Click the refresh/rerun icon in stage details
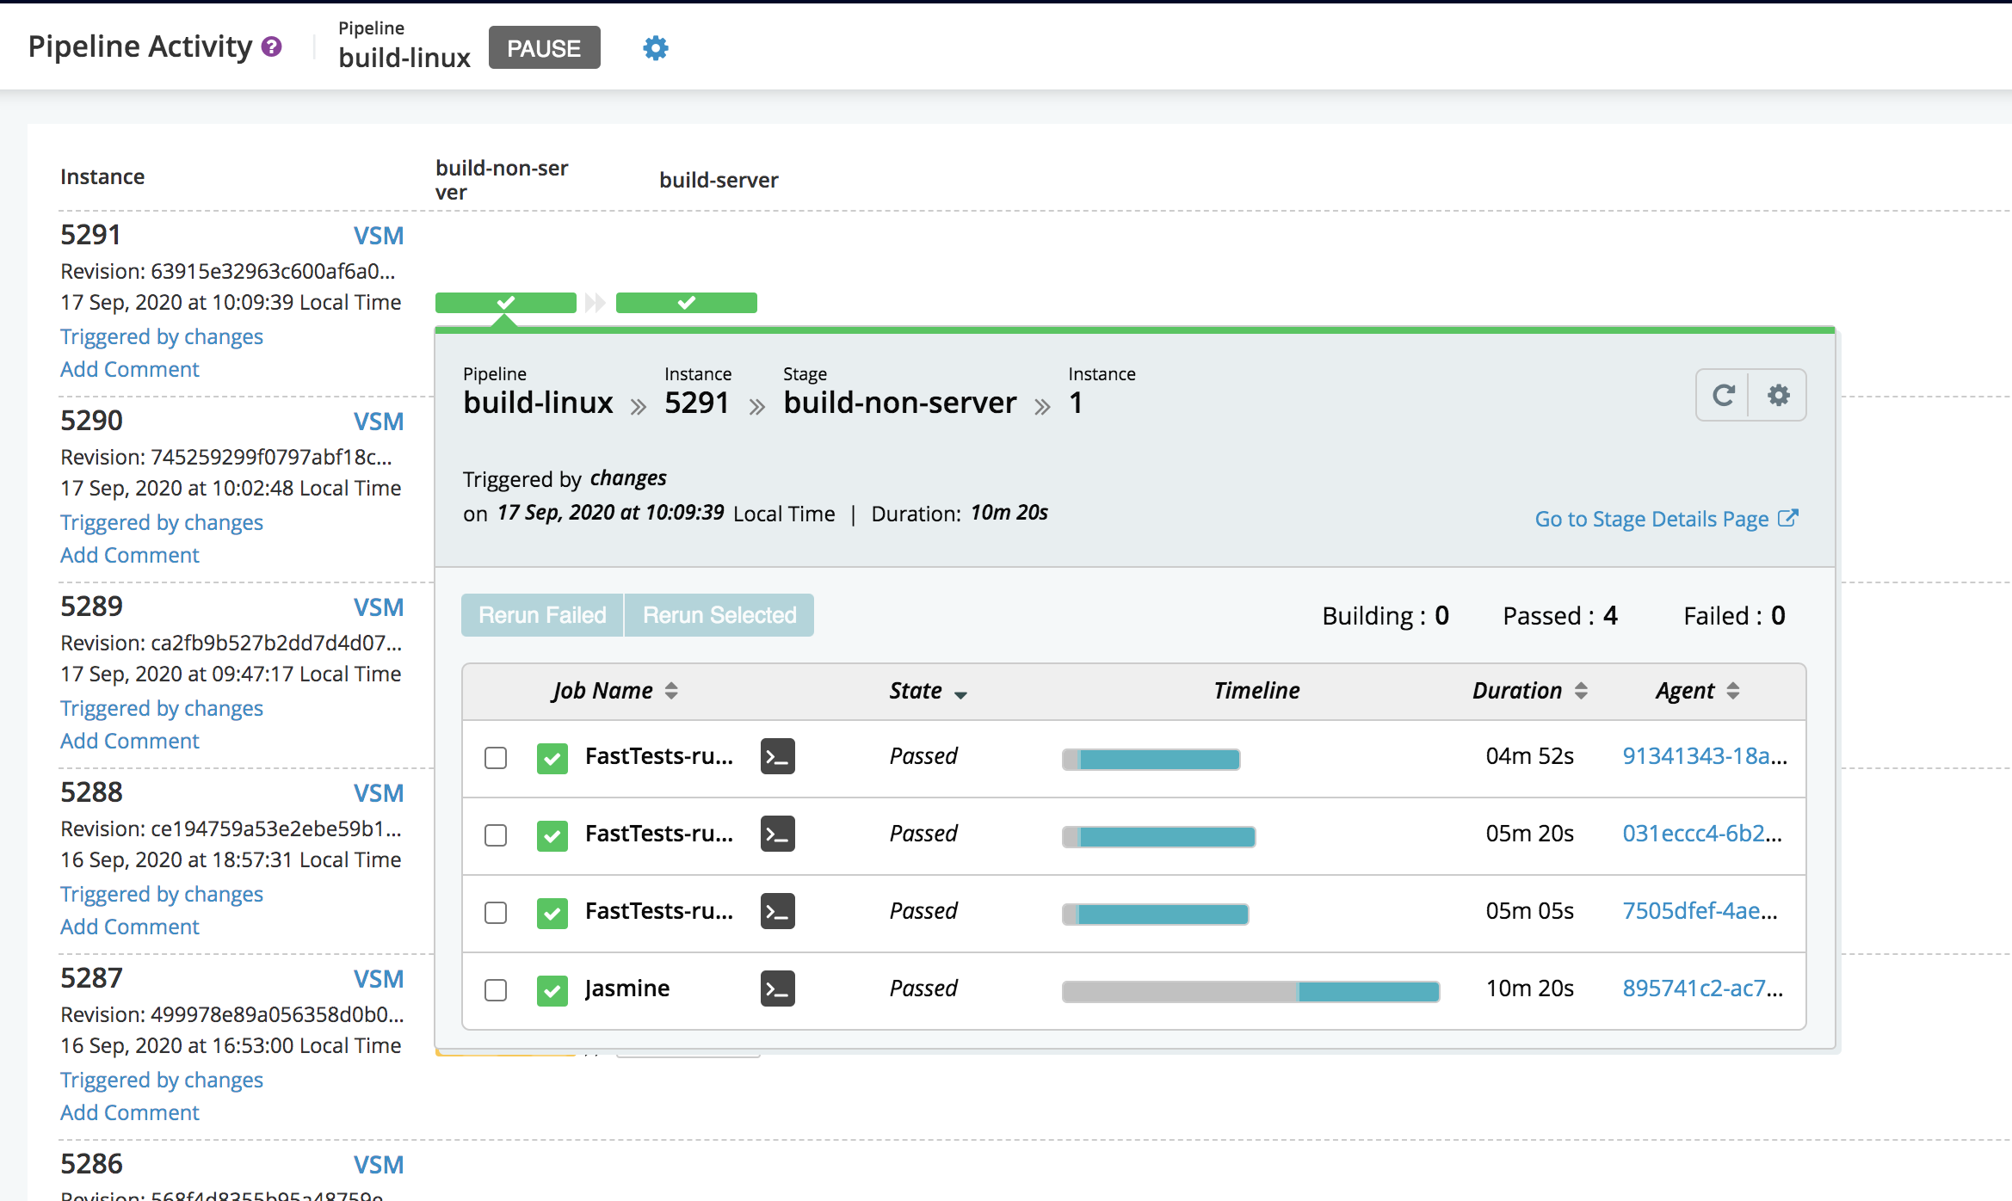2012x1201 pixels. [1723, 396]
